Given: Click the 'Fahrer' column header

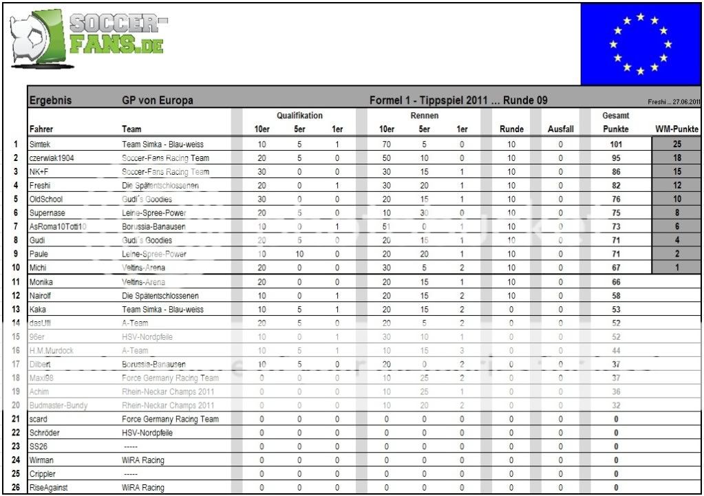Looking at the screenshot, I should pyautogui.click(x=41, y=129).
